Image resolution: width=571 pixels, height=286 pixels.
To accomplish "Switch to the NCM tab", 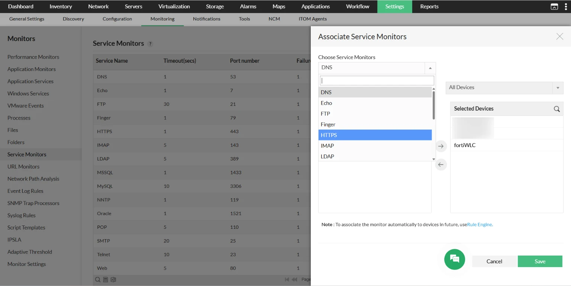I will [274, 19].
